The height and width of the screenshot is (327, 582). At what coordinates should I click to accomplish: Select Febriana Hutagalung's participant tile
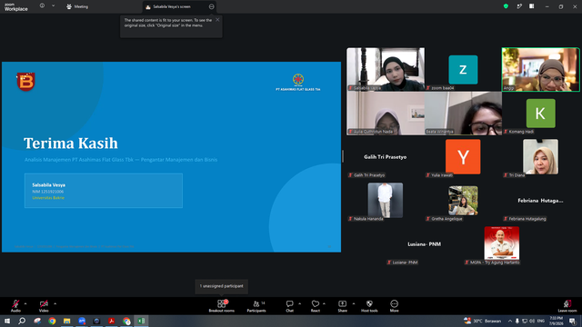(x=540, y=200)
